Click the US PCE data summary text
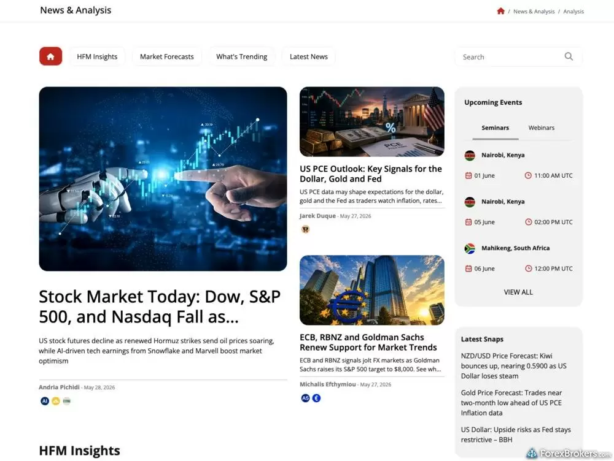The image size is (614, 461). (371, 196)
